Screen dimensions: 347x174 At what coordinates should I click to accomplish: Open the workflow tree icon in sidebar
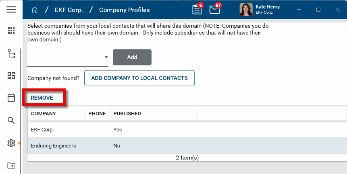11,53
